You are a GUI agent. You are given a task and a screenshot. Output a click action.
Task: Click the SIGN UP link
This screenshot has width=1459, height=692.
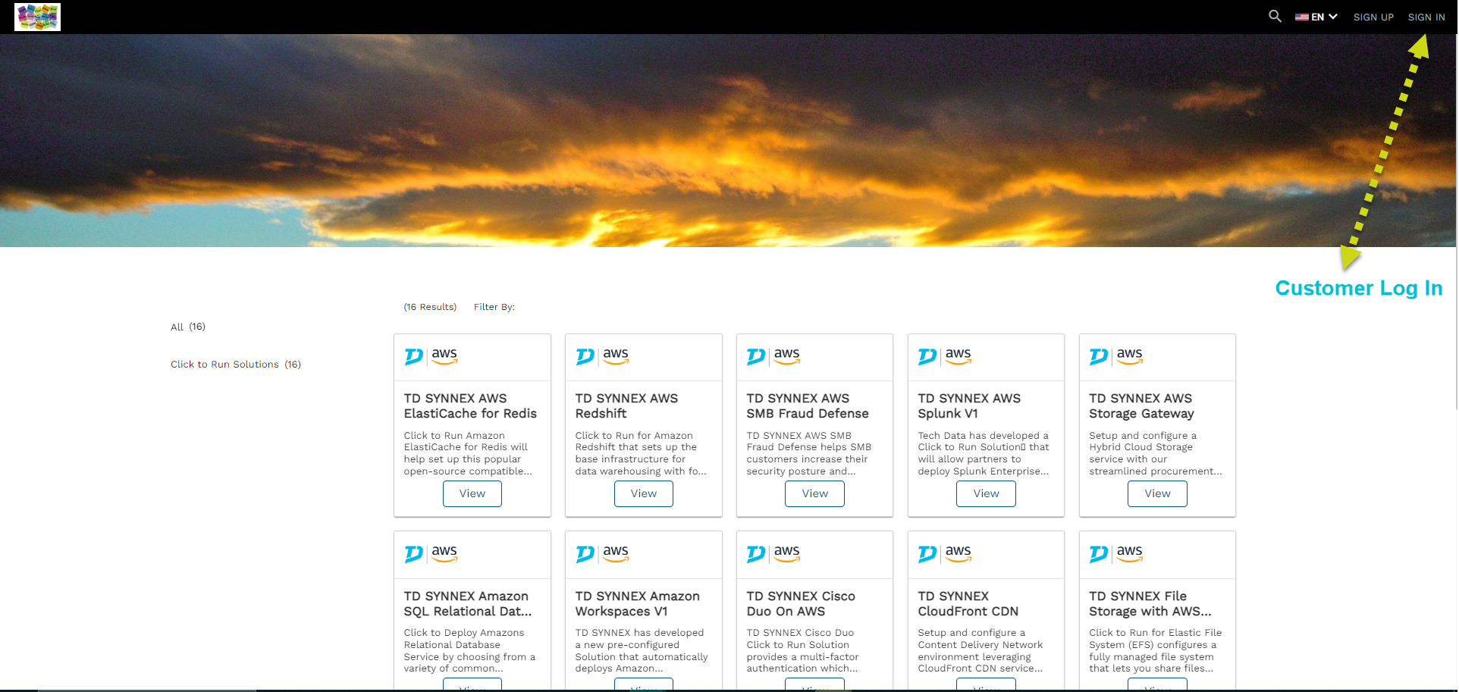point(1373,17)
